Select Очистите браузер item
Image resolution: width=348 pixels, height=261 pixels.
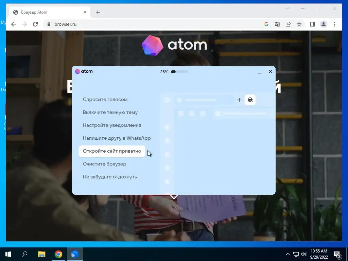click(x=105, y=164)
